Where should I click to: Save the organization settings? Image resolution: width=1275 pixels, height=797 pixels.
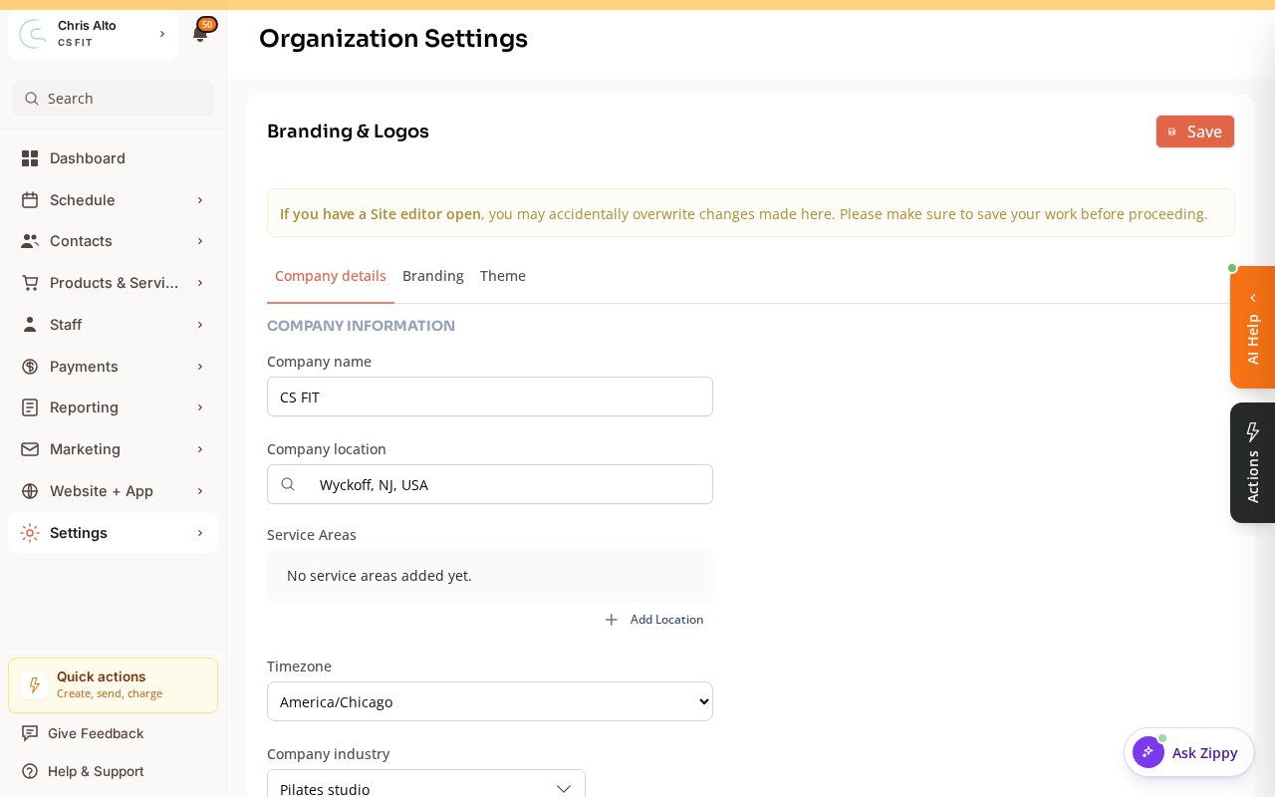coord(1195,132)
